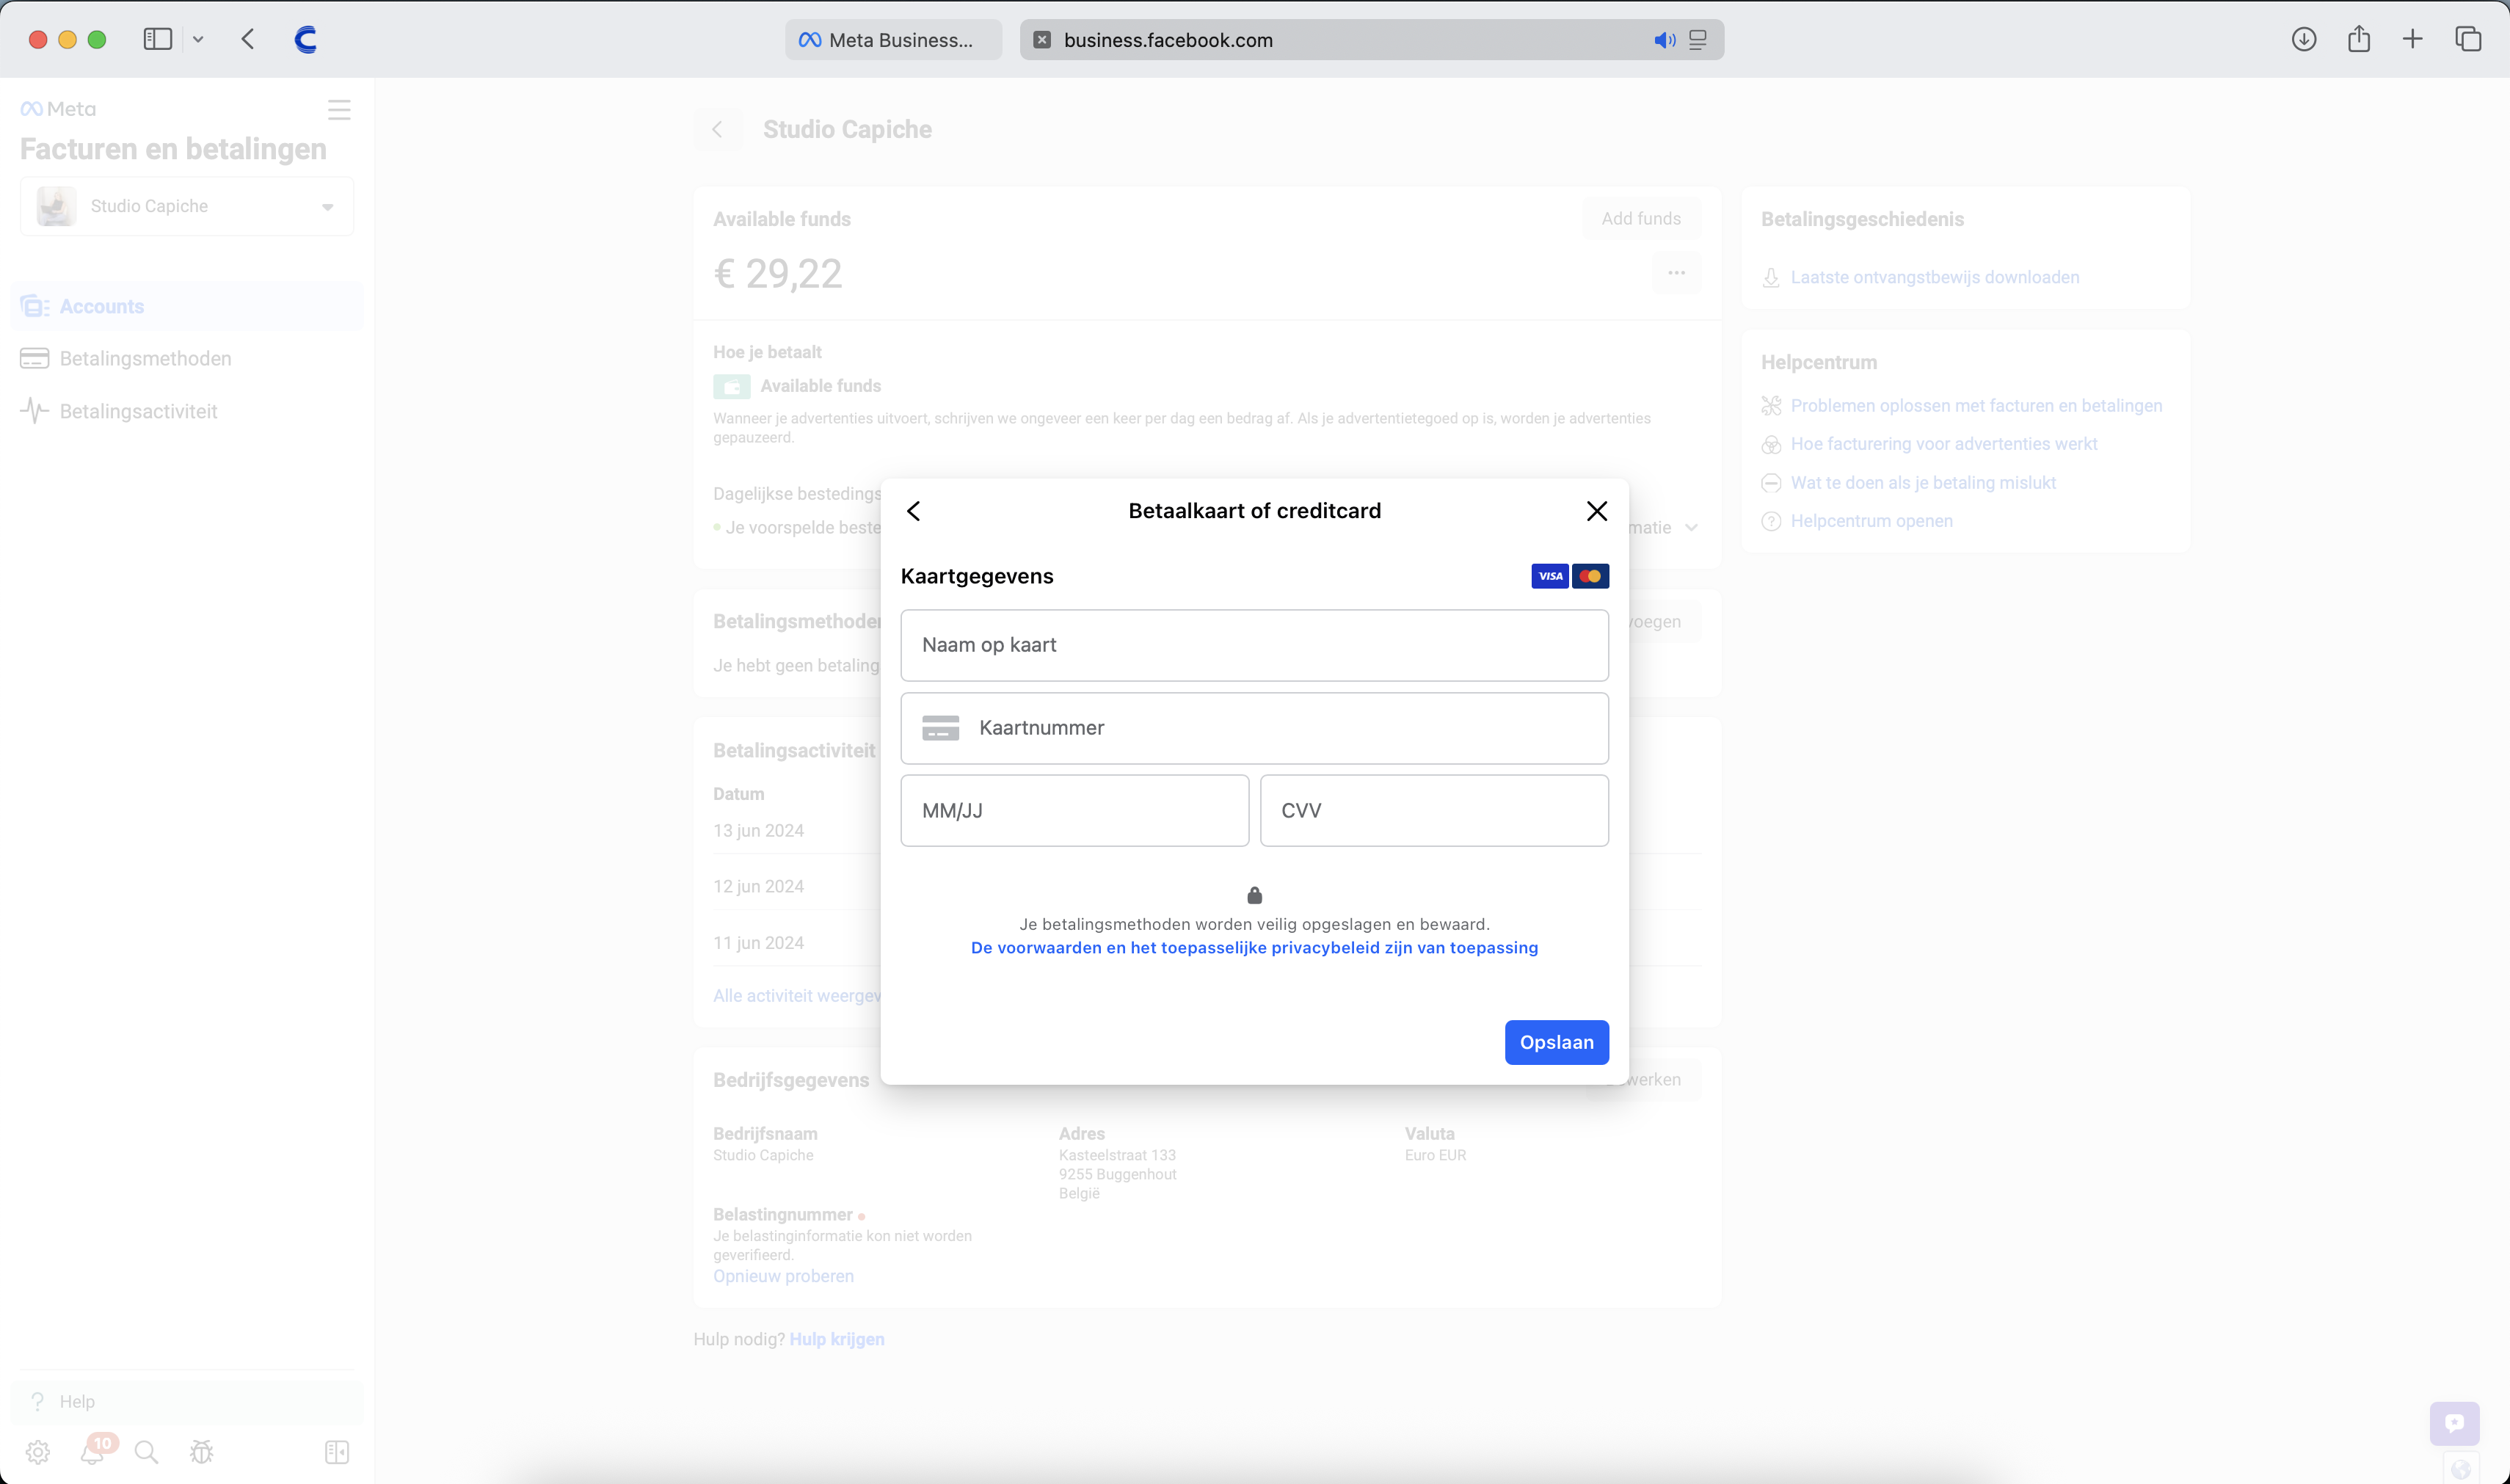Open Safari downloads icon
Screen dimensions: 2510x1484
(x=2304, y=39)
